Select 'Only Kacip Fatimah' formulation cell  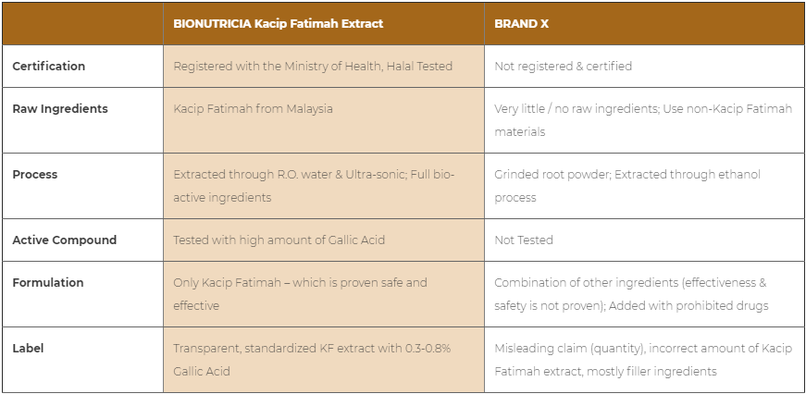300,294
